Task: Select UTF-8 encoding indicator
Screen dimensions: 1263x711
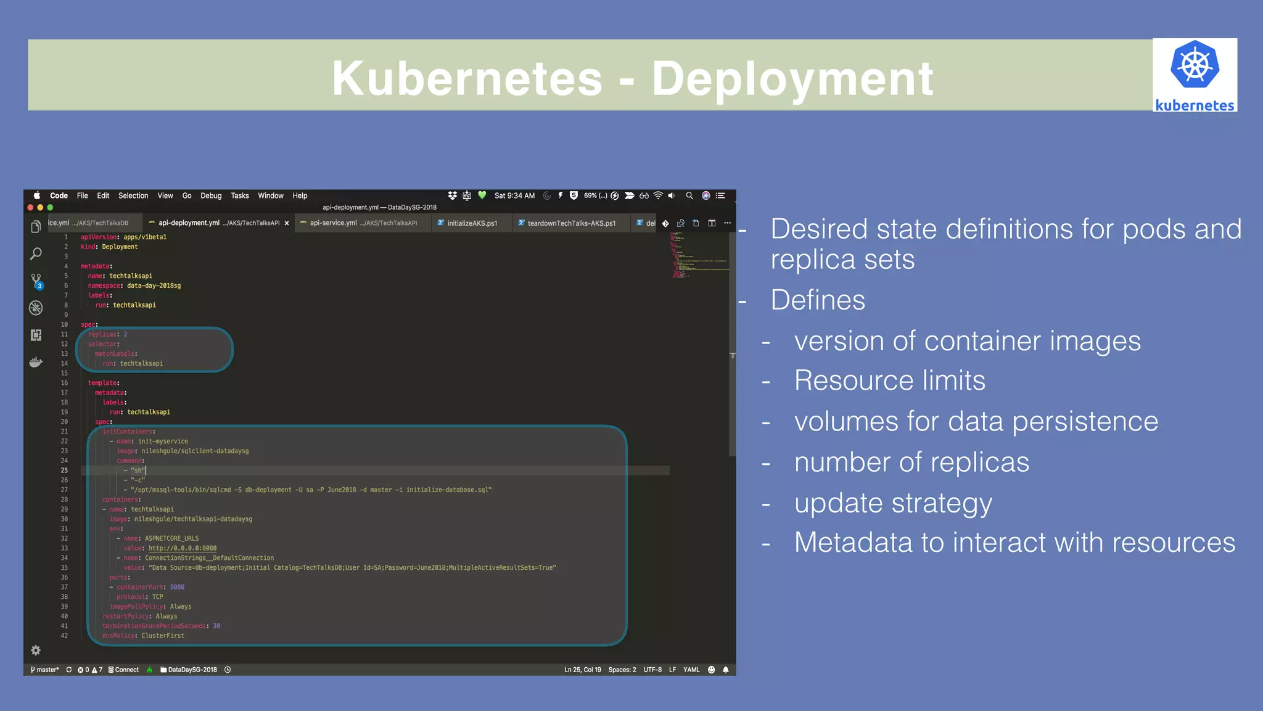Action: coord(652,670)
